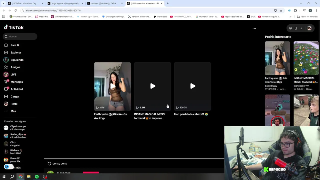Play the Earthquake suggested video
Image resolution: width=320 pixels, height=180 pixels.
tap(112, 86)
